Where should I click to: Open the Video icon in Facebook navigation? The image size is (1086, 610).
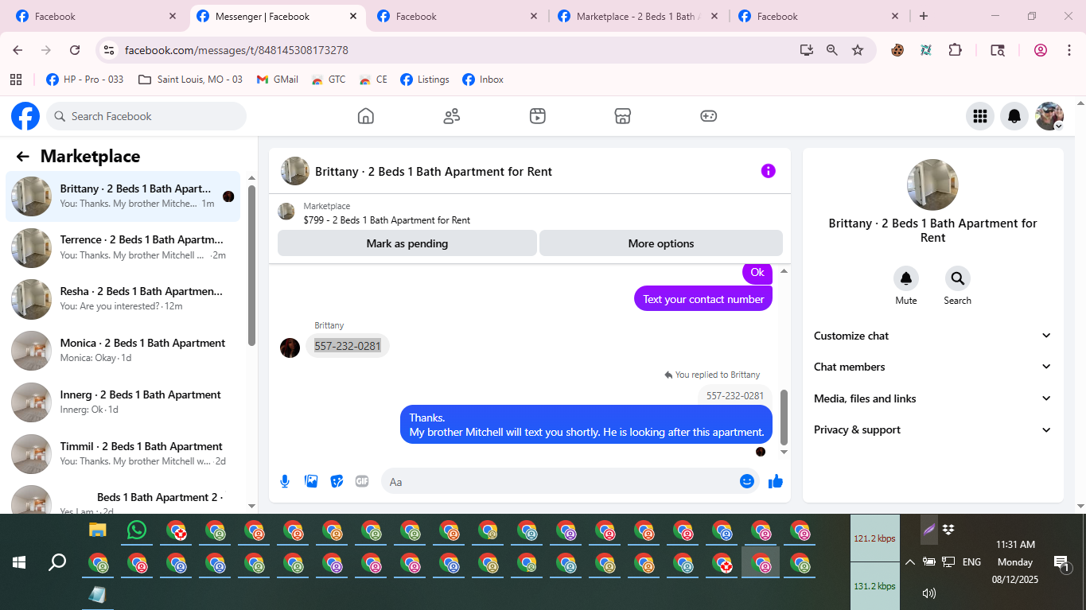pyautogui.click(x=538, y=116)
